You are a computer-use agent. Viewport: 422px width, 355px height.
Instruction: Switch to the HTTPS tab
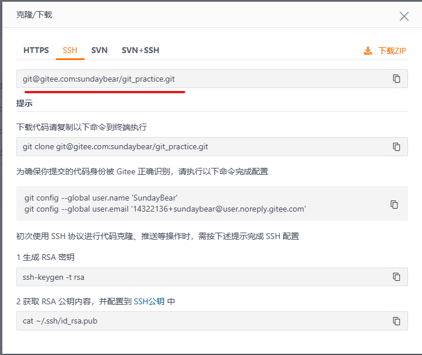coord(36,50)
